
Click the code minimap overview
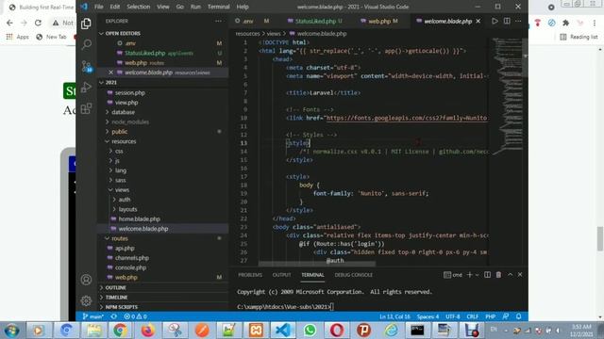point(507,96)
